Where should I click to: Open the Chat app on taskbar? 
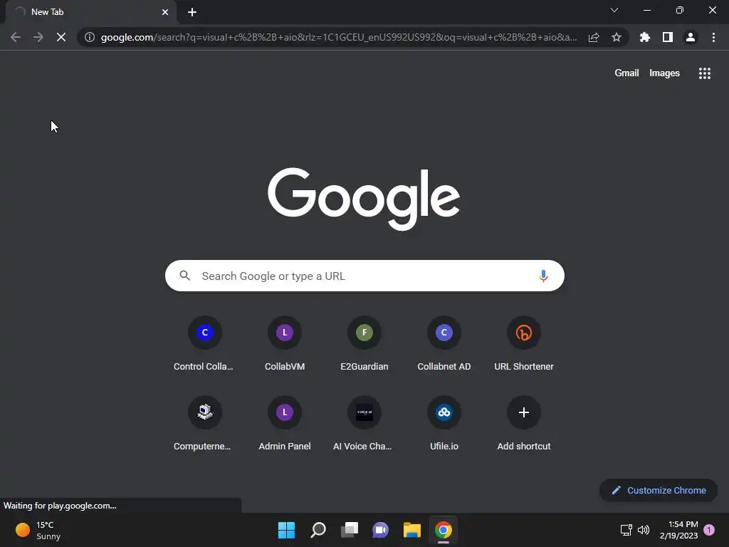[380, 530]
